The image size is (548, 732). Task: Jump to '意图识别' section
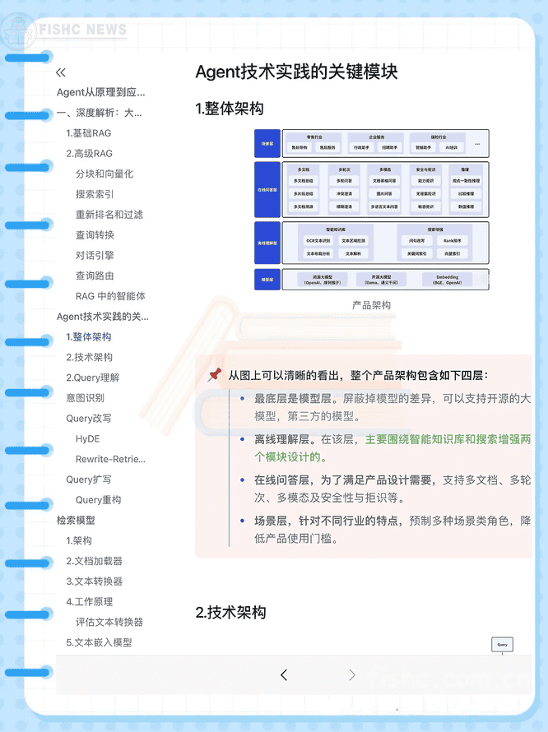pyautogui.click(x=86, y=397)
